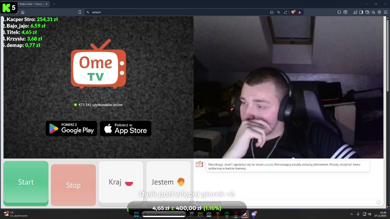Open Leo AI sparkle icon

tap(373, 12)
